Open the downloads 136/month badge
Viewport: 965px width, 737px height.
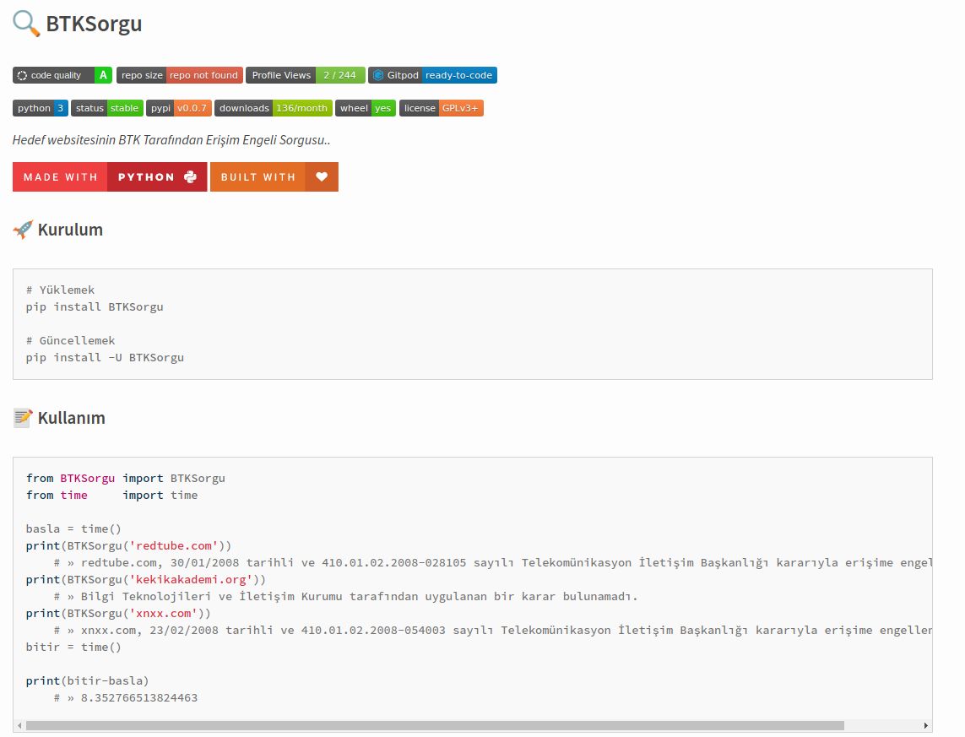(x=274, y=108)
